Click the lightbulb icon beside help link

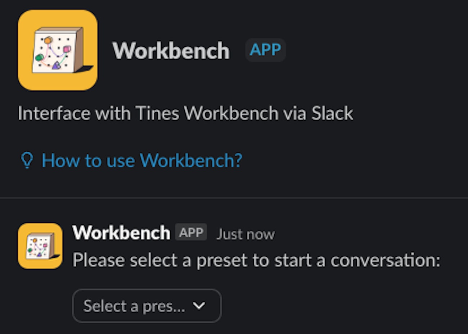pos(27,160)
